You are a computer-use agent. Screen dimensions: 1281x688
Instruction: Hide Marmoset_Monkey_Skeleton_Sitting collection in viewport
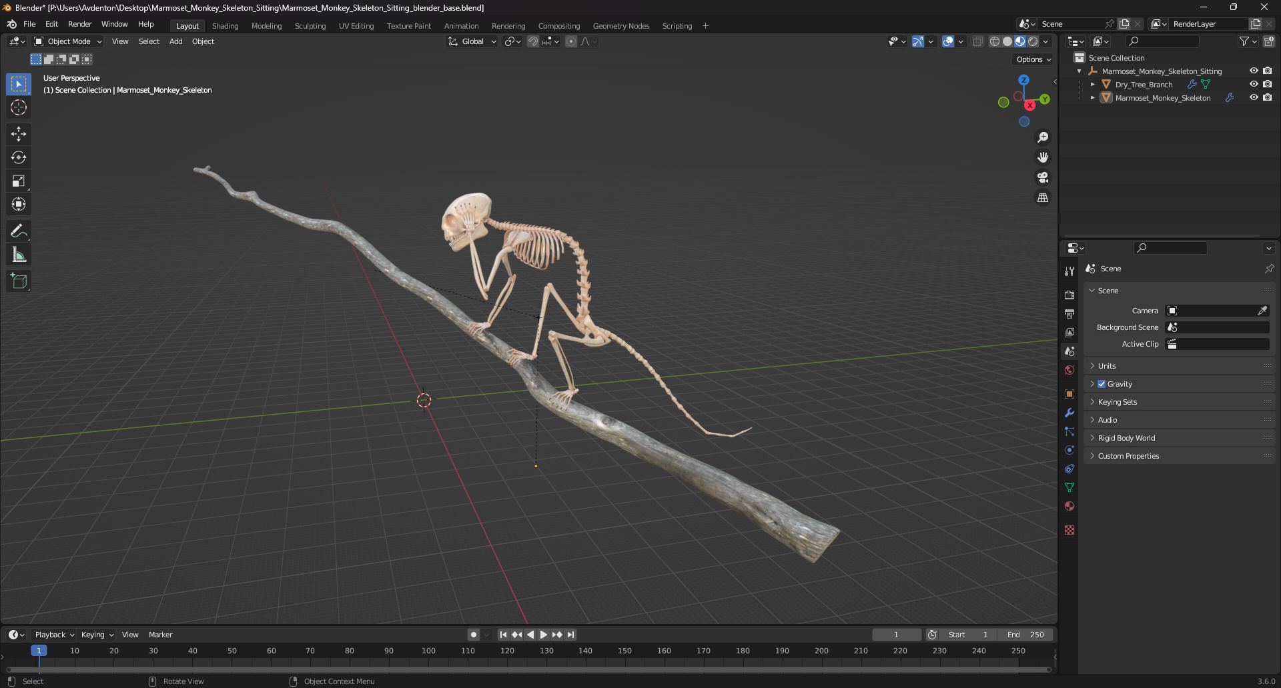pos(1254,71)
